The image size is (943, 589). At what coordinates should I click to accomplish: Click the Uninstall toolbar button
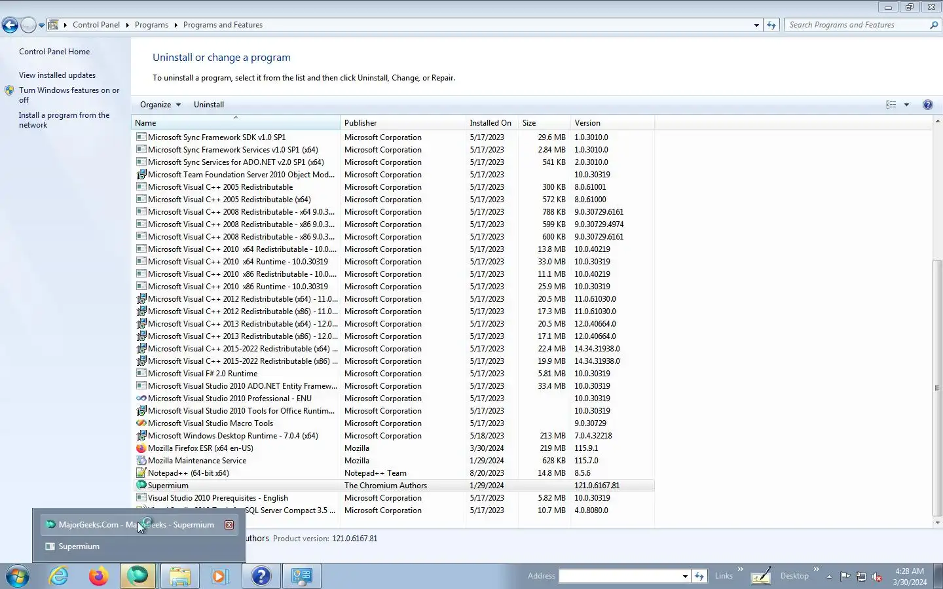click(x=209, y=105)
